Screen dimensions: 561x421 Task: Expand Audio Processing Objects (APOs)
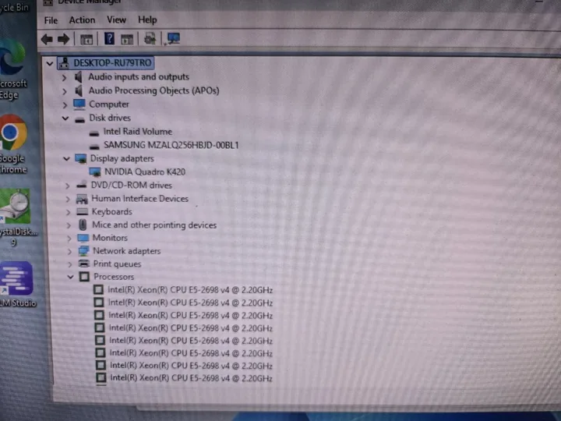click(x=65, y=91)
